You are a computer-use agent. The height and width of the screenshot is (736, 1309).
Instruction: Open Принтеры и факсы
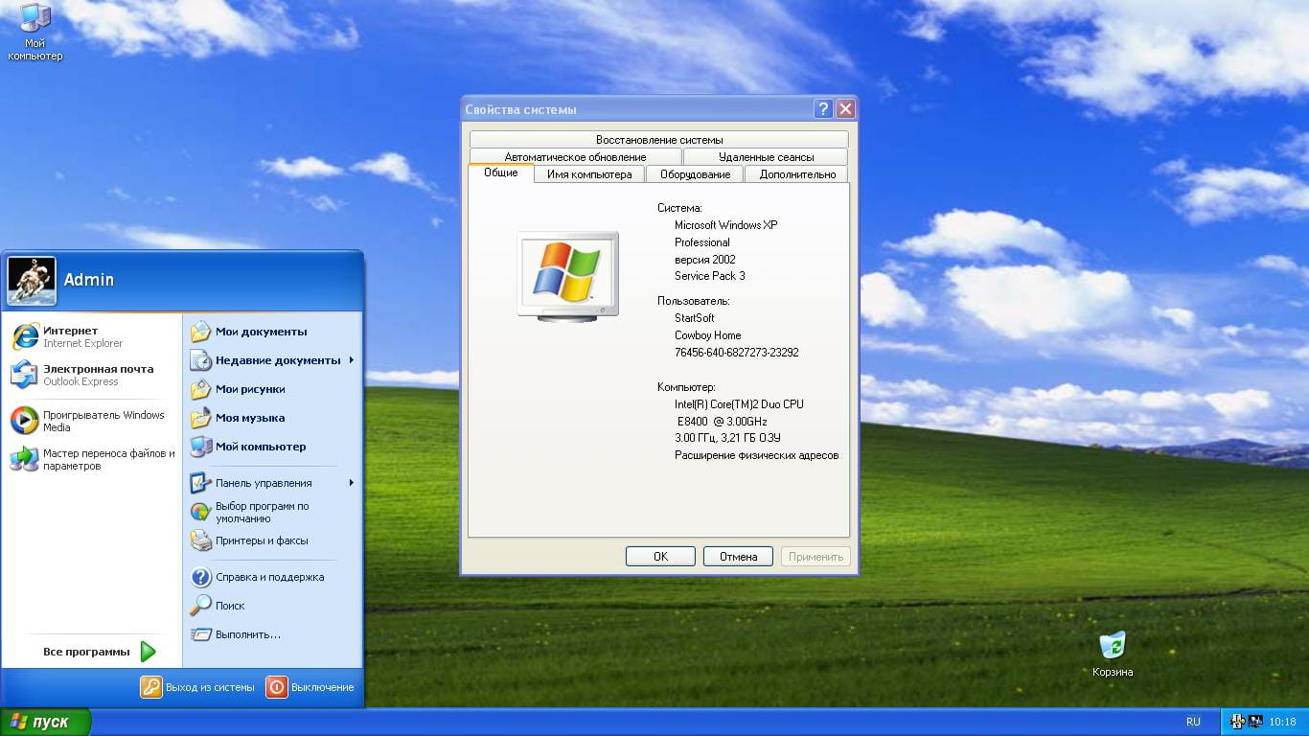(249, 540)
